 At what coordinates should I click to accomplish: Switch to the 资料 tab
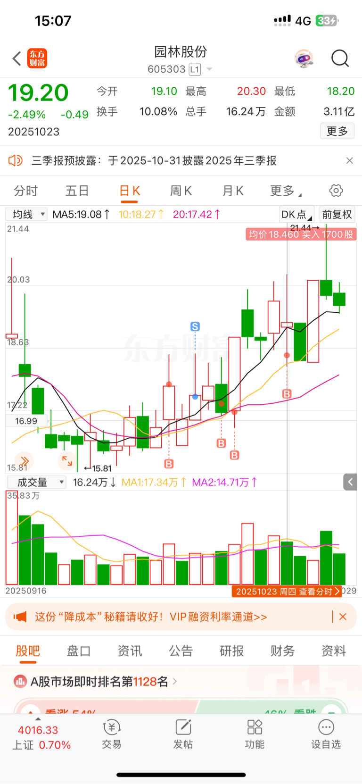(x=334, y=651)
